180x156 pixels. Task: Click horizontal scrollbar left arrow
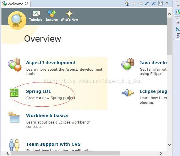pyautogui.click(x=8, y=153)
